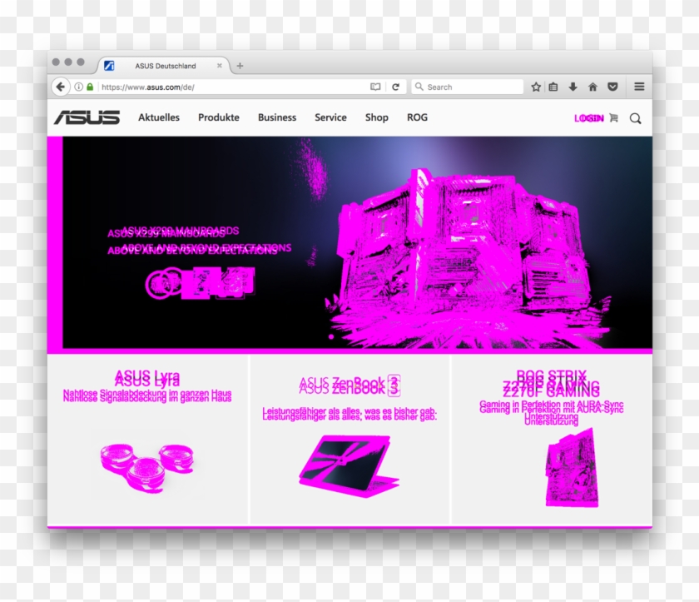Open the hamburger menu in browser toolbar

(639, 87)
